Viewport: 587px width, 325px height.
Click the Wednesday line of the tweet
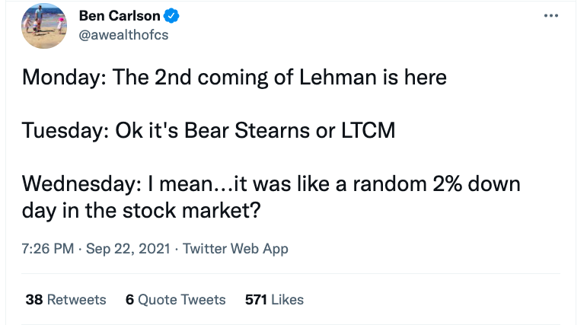coord(270,184)
